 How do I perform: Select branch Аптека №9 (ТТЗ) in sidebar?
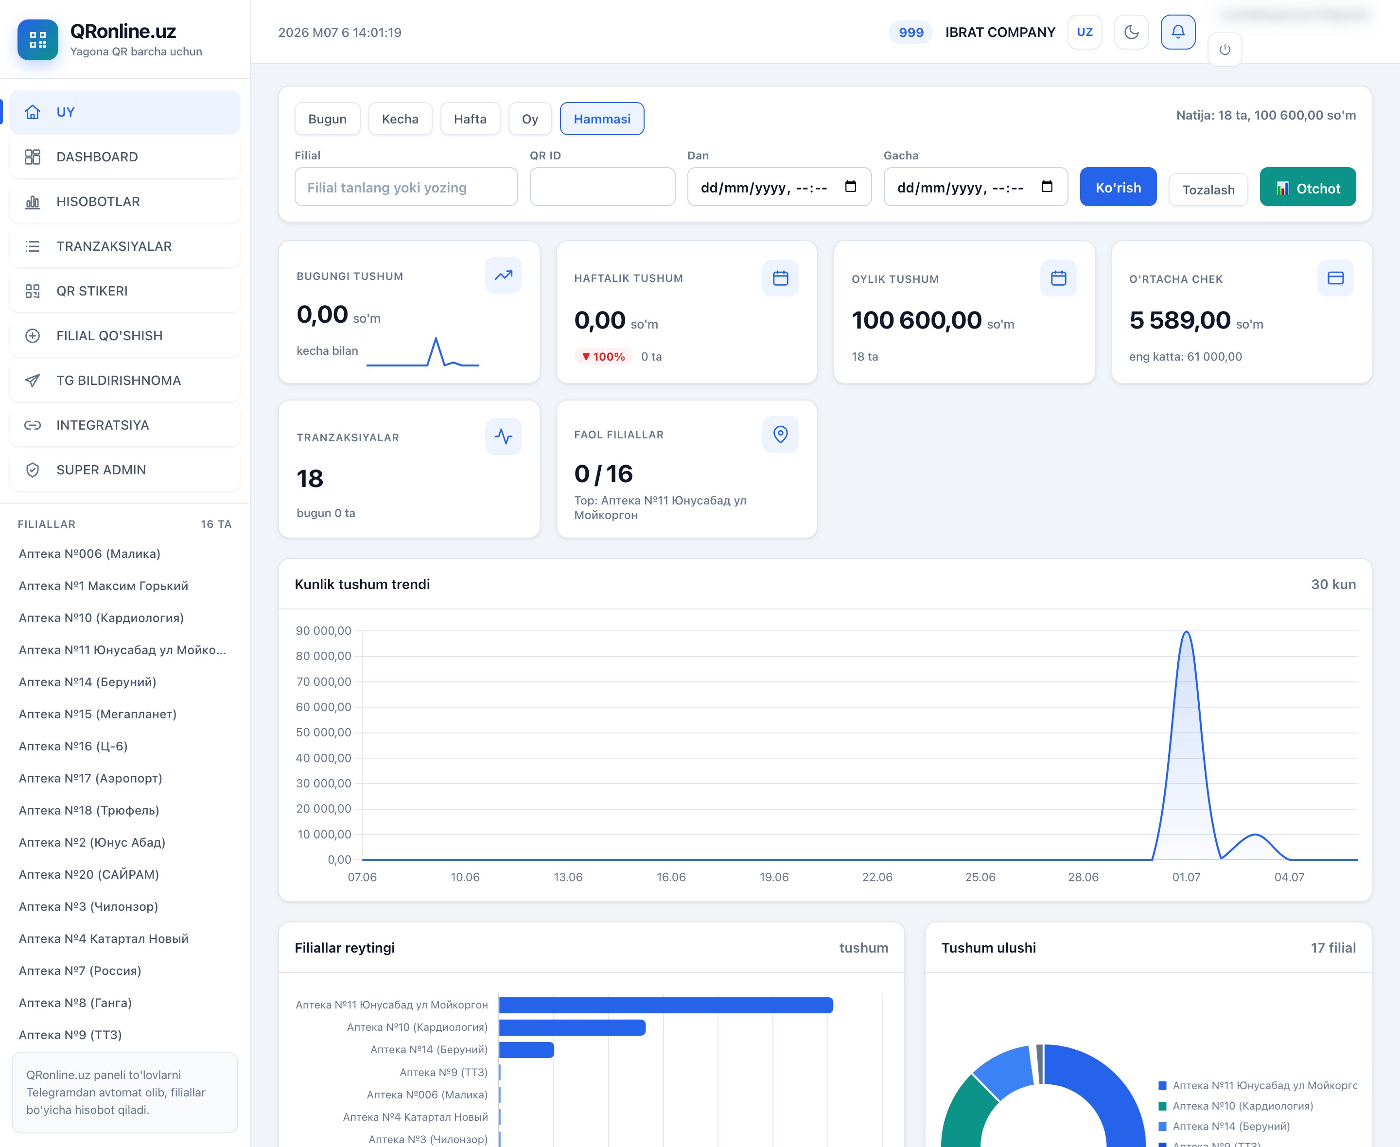(x=70, y=1035)
